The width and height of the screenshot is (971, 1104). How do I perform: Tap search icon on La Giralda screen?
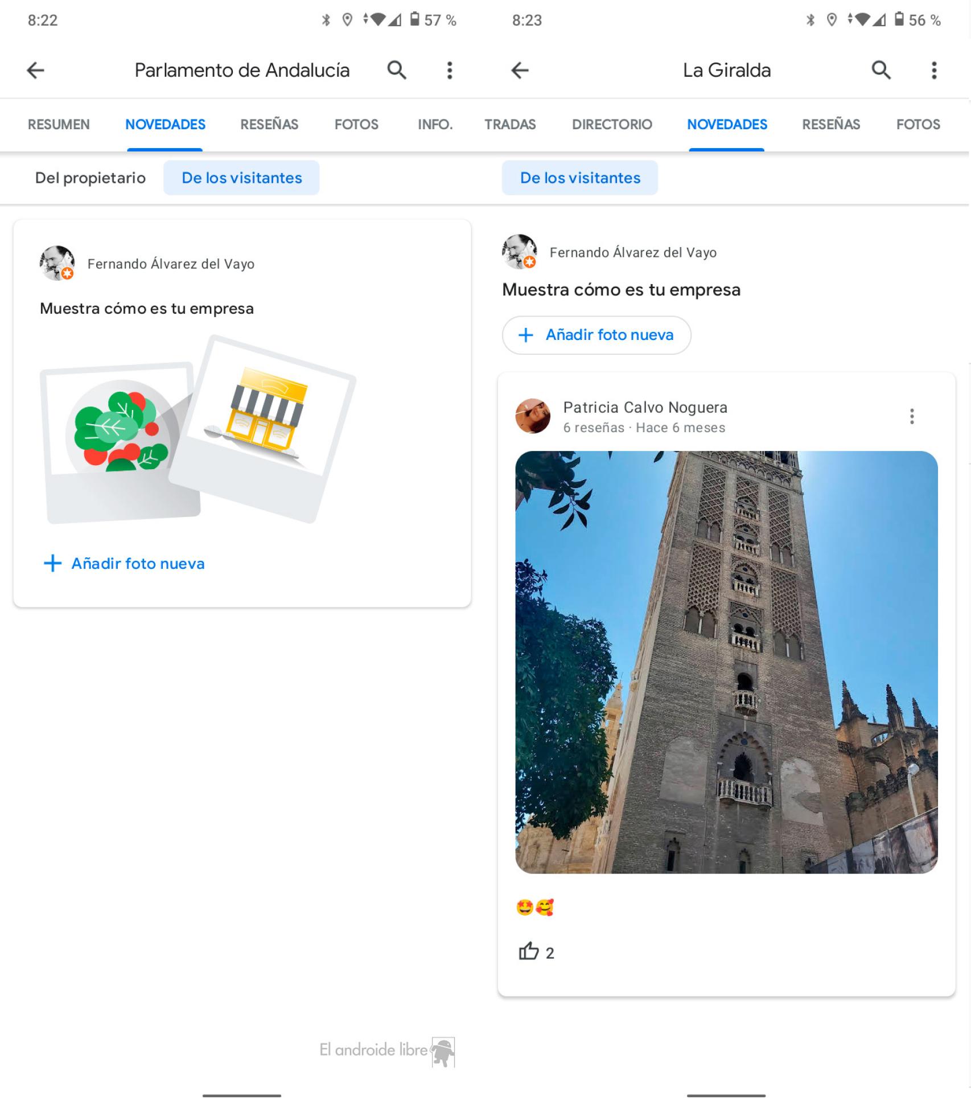(x=881, y=70)
